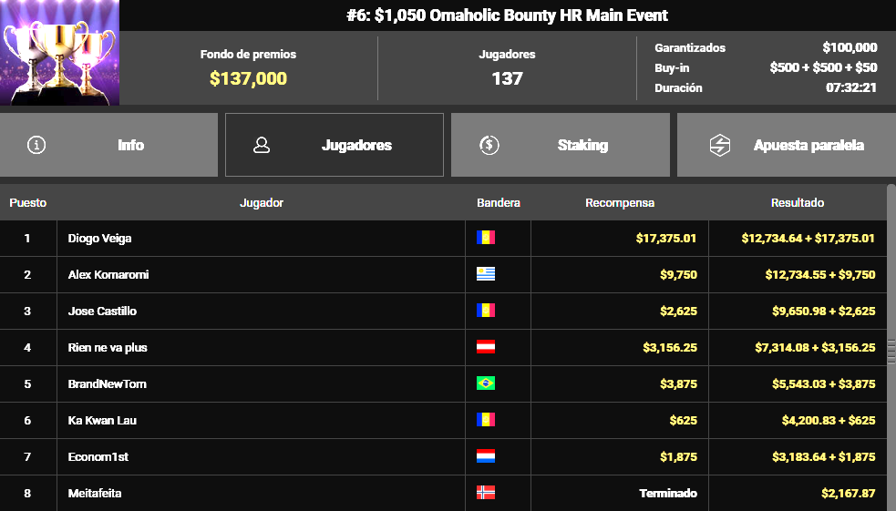896x511 pixels.
Task: Click the Info circle icon
Action: tap(36, 145)
